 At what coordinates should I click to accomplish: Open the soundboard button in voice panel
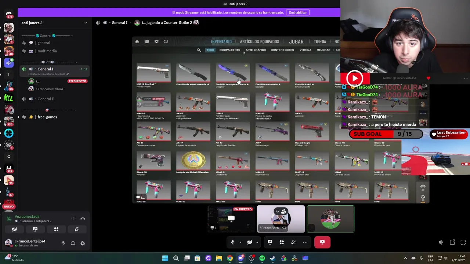coord(77,229)
